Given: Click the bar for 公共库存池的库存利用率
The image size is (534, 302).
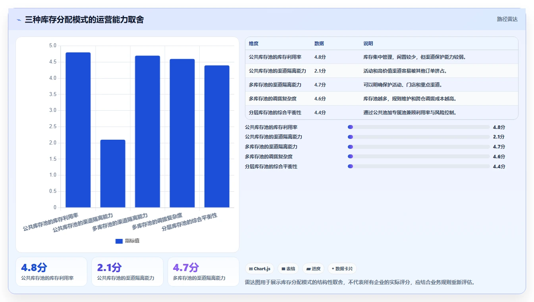Looking at the screenshot, I should [x=78, y=130].
